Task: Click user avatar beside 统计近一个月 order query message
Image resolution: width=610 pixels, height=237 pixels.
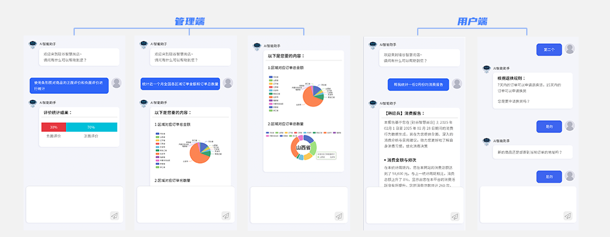Action: 228,83
